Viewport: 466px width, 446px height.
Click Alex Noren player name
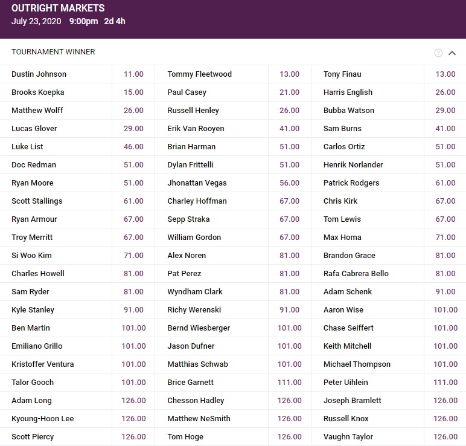tap(187, 256)
